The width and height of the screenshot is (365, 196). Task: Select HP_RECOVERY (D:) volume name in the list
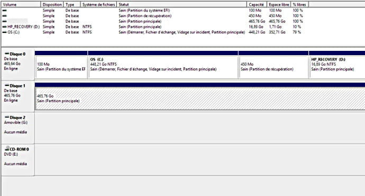click(23, 27)
